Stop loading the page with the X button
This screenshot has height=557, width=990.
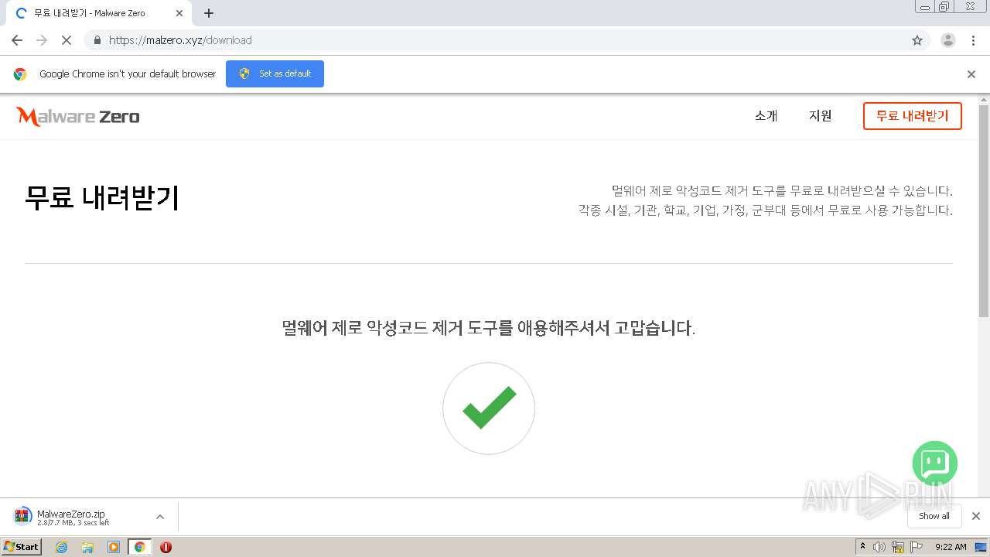click(67, 40)
